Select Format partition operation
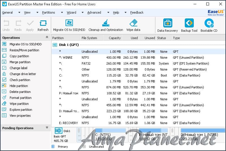The image size is (226, 151). [20, 98]
